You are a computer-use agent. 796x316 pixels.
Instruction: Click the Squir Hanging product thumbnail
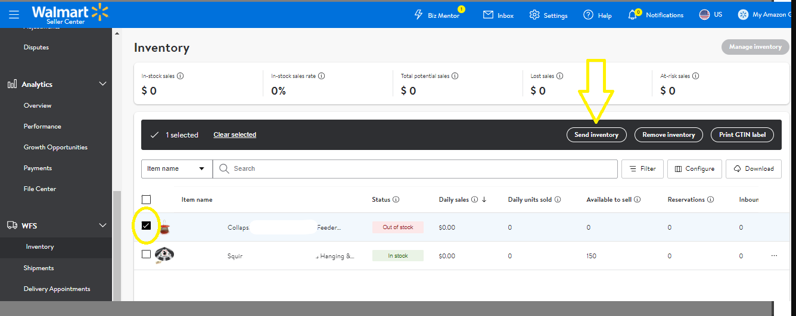click(164, 255)
